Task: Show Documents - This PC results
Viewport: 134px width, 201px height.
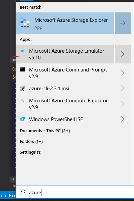Action: click(x=45, y=131)
